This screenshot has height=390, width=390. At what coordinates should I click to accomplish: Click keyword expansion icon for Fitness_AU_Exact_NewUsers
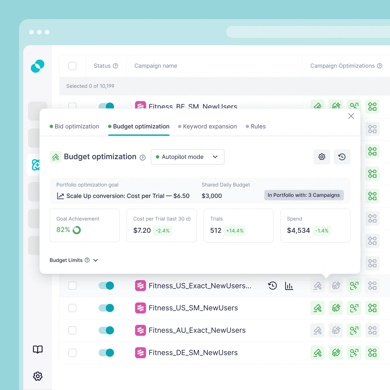tap(354, 330)
